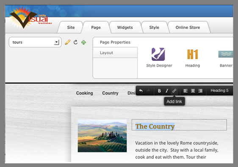Click the Visual Builder logo

[x=31, y=18]
